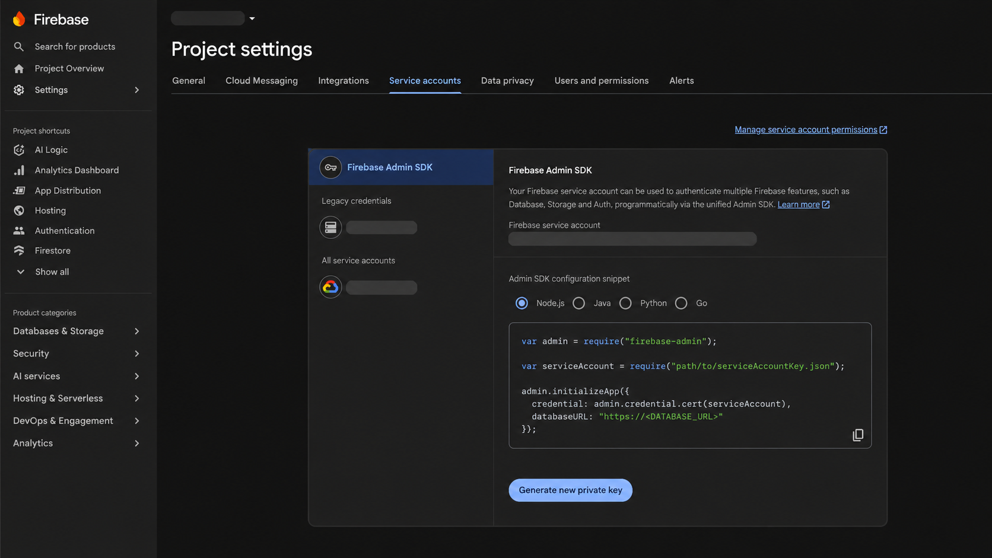Copy the Admin SDK code snippet

[858, 435]
